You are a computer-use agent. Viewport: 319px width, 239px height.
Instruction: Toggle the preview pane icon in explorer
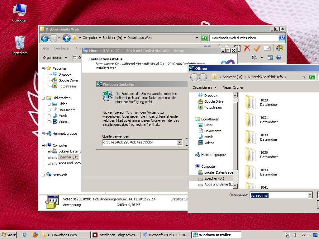(270, 58)
